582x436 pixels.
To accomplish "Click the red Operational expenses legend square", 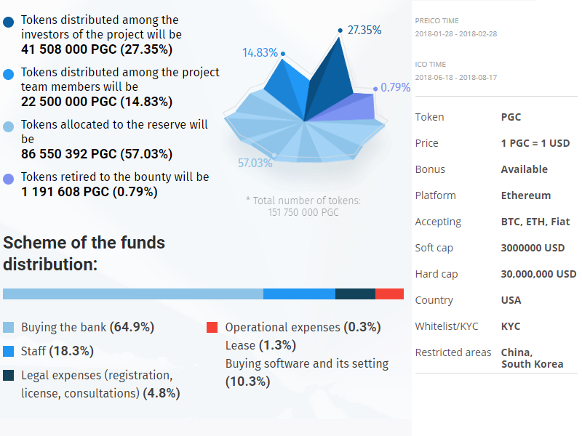I will pos(212,328).
